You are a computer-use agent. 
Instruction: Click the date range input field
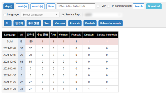click(76, 6)
